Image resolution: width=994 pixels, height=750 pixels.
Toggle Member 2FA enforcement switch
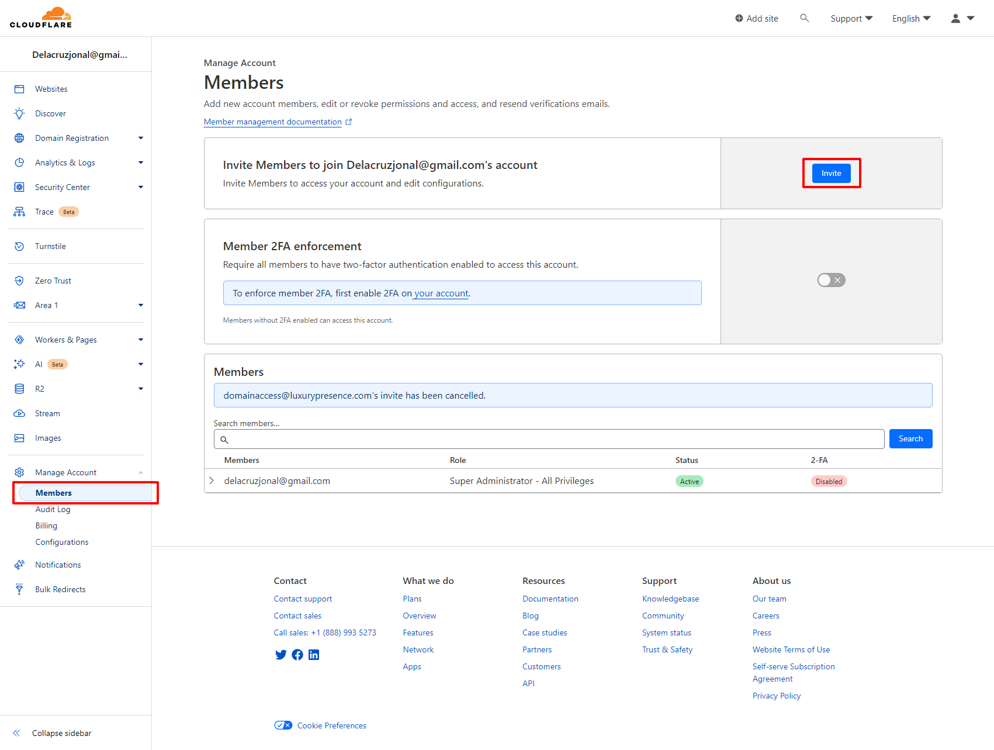click(831, 280)
